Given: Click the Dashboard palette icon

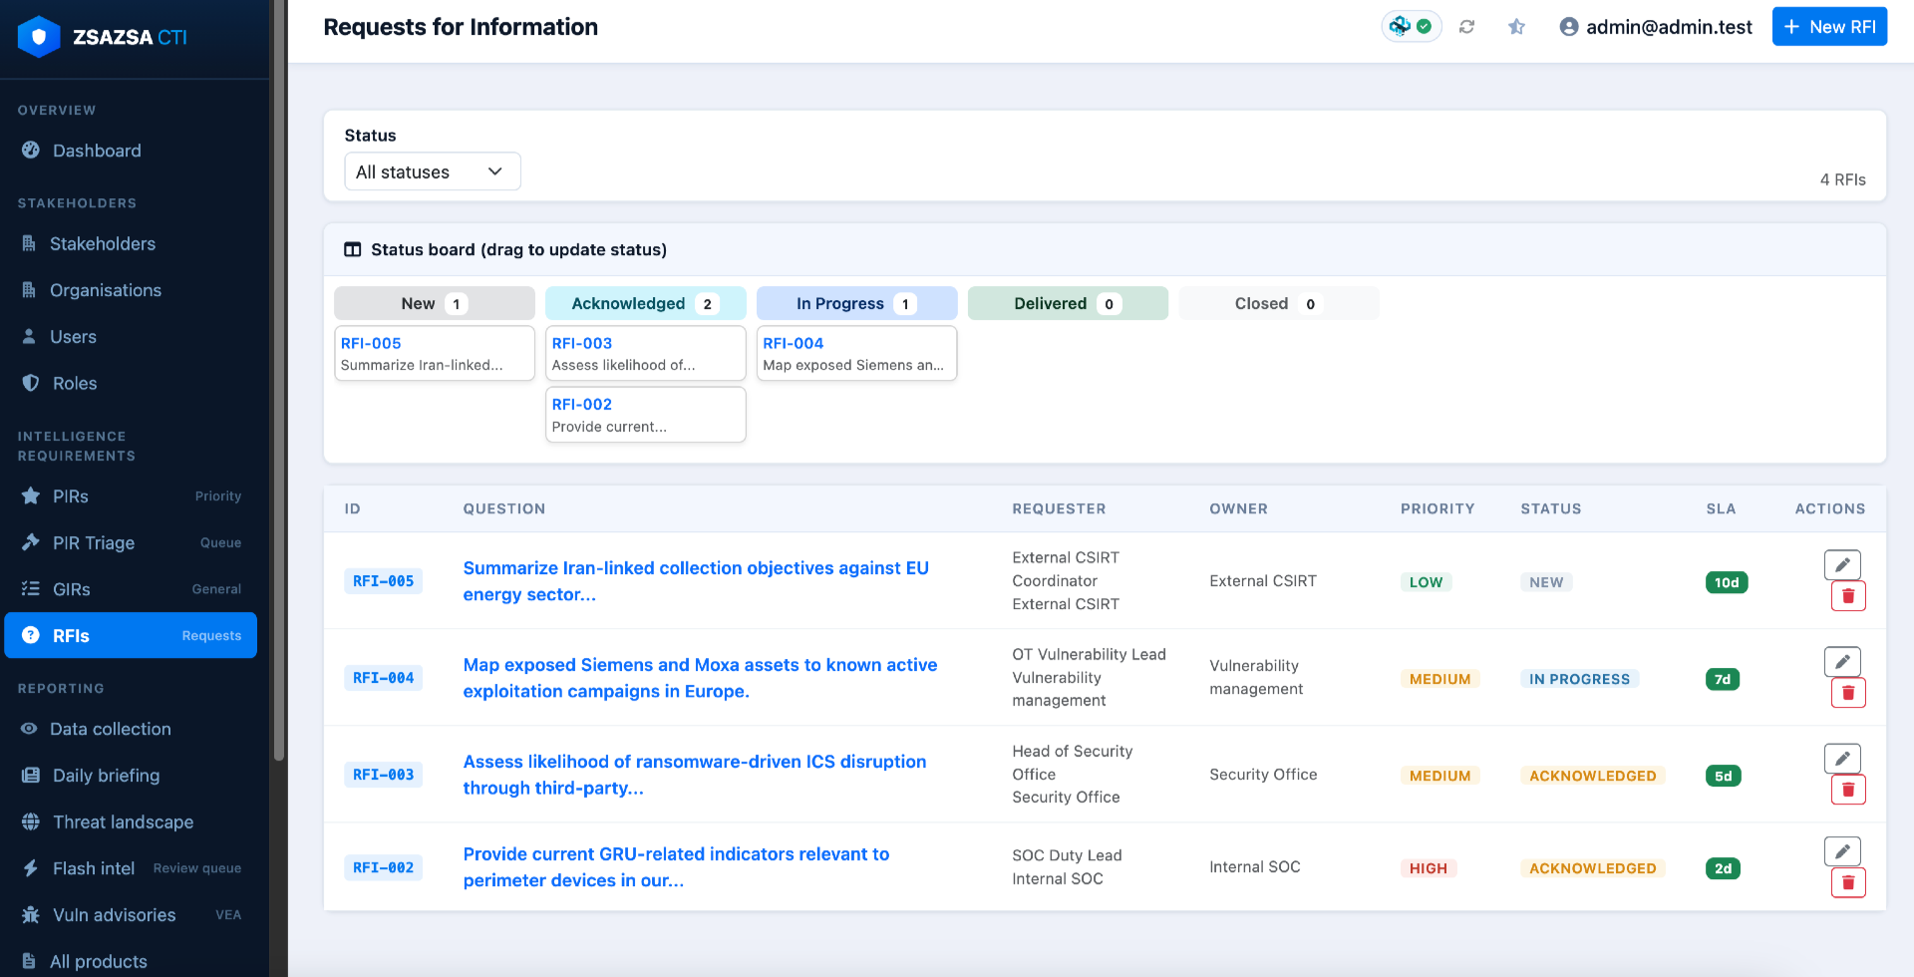Looking at the screenshot, I should pos(31,150).
